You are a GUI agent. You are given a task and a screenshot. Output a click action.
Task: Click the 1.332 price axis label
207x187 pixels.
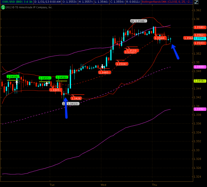197,141
